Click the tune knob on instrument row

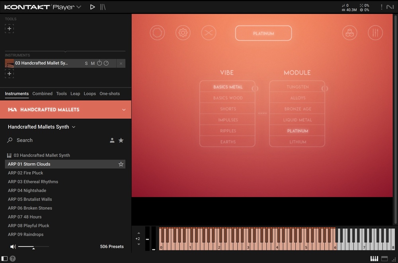99,63
